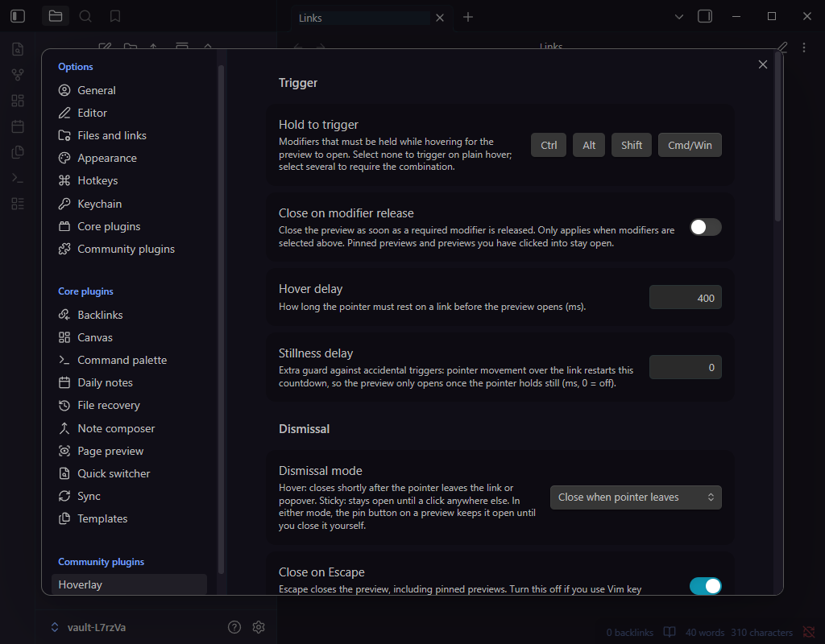This screenshot has height=644, width=825.
Task: Click the pencil edit mode icon
Action: coord(782,47)
